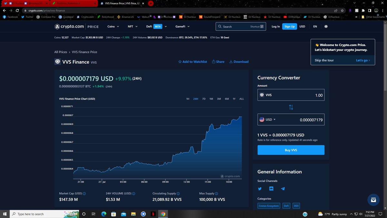Open the USD currency selector in header
The image size is (387, 218).
click(x=302, y=26)
